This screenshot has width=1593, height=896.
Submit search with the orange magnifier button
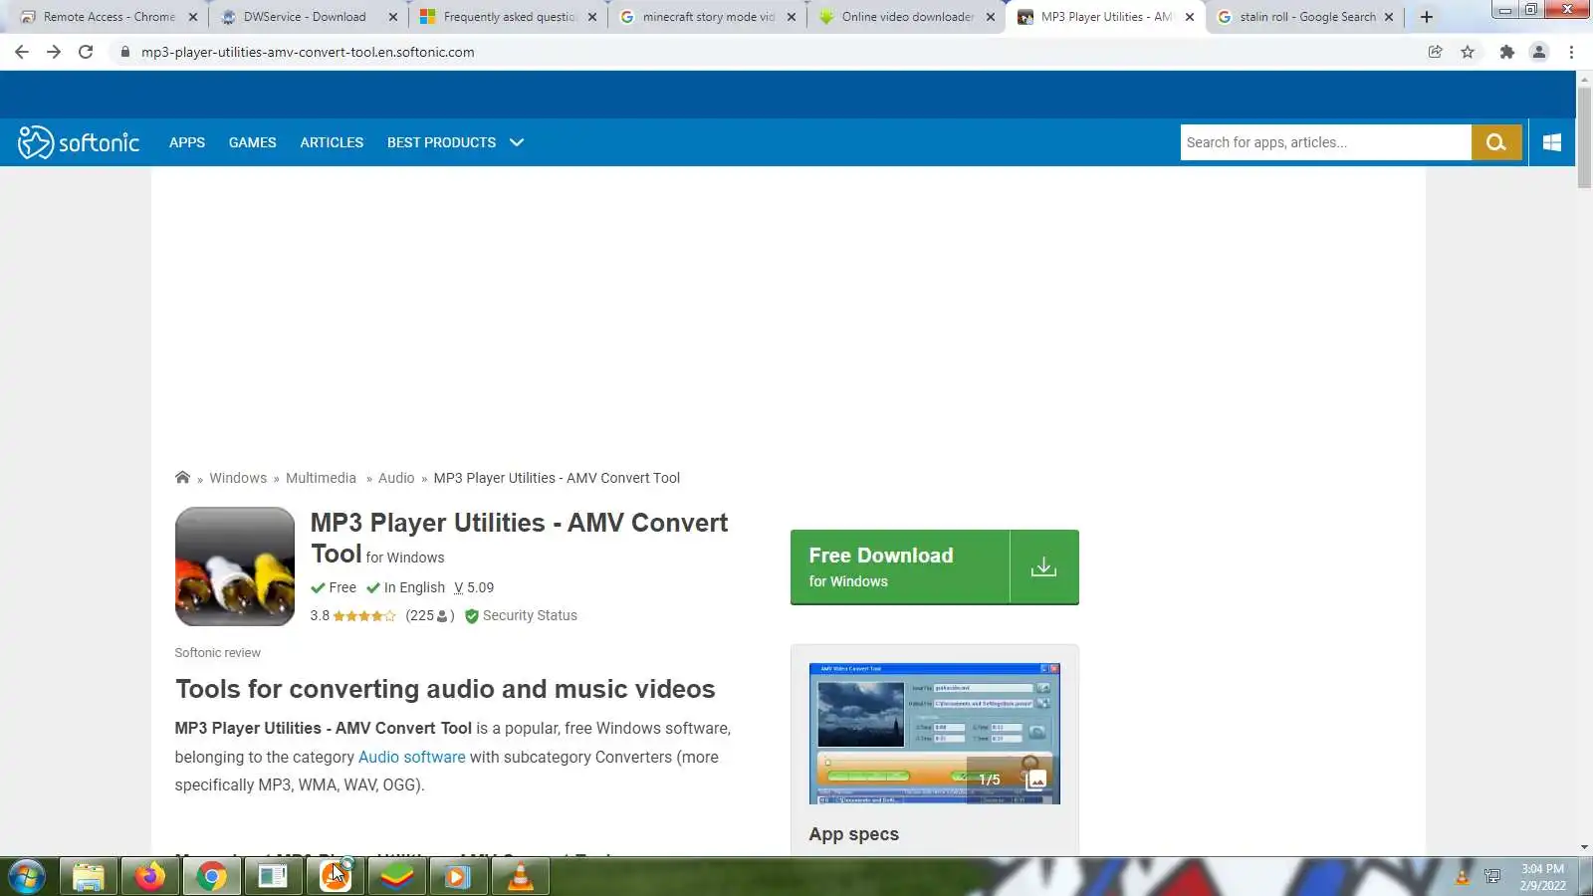[1496, 142]
